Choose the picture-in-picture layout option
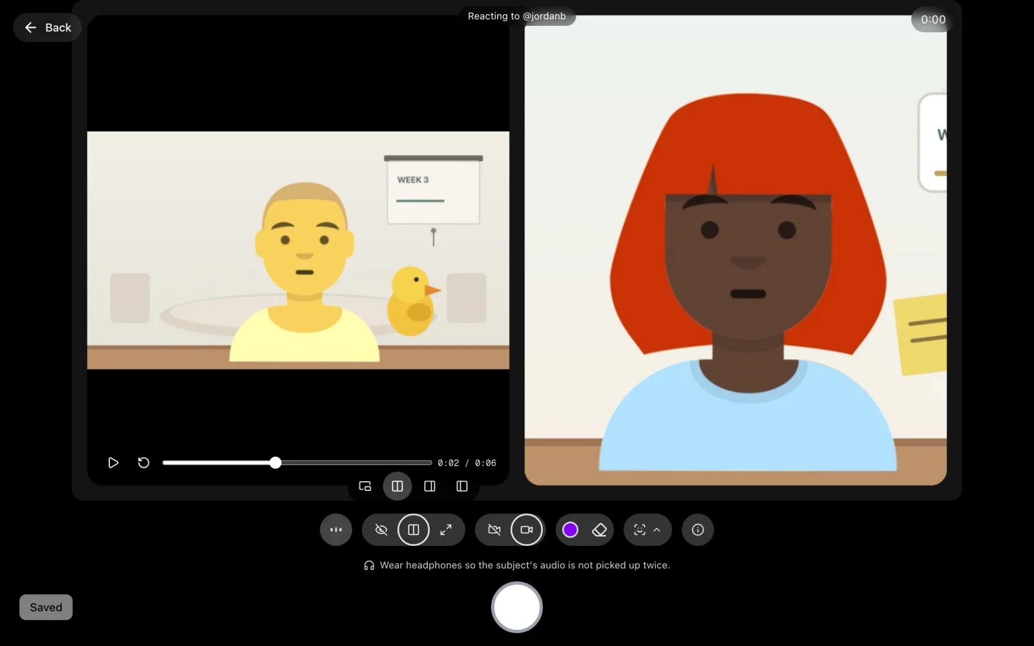The width and height of the screenshot is (1034, 646). 365,486
